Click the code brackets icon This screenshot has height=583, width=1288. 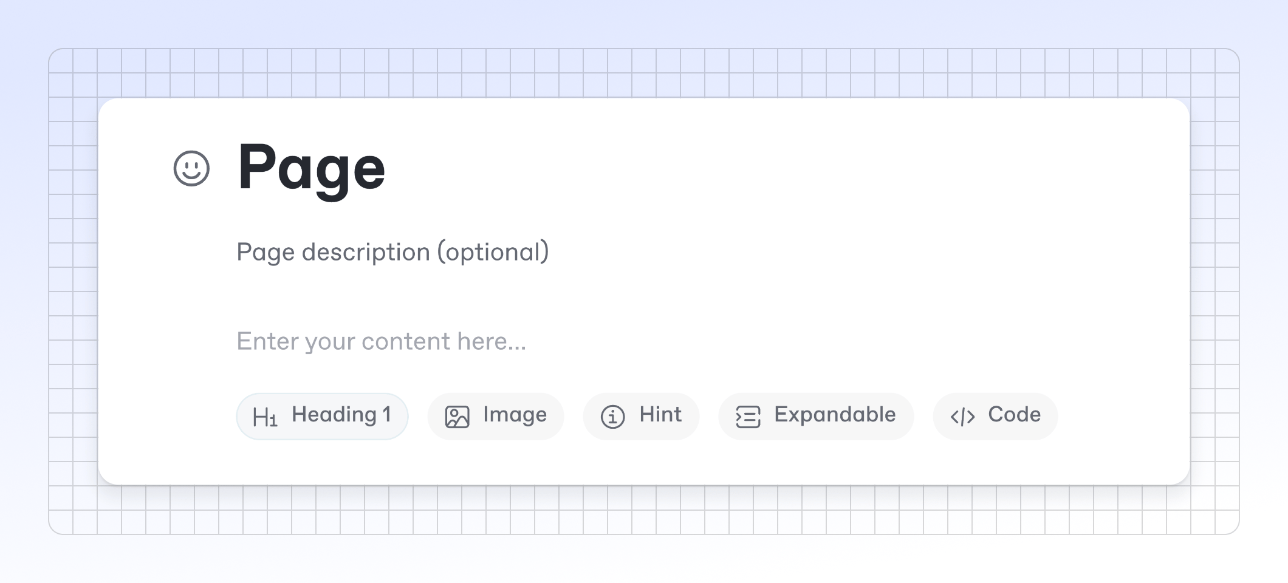[962, 417]
